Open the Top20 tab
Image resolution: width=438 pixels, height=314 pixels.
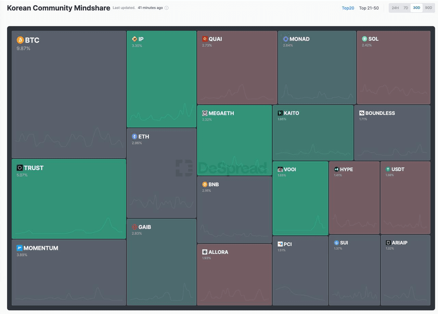click(348, 8)
